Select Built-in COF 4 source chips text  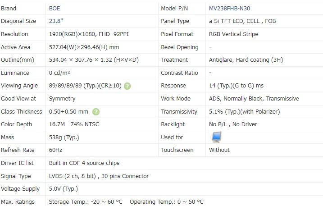[84, 163]
